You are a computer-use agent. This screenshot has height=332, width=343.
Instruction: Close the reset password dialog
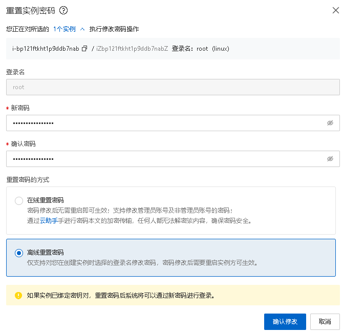(x=335, y=10)
